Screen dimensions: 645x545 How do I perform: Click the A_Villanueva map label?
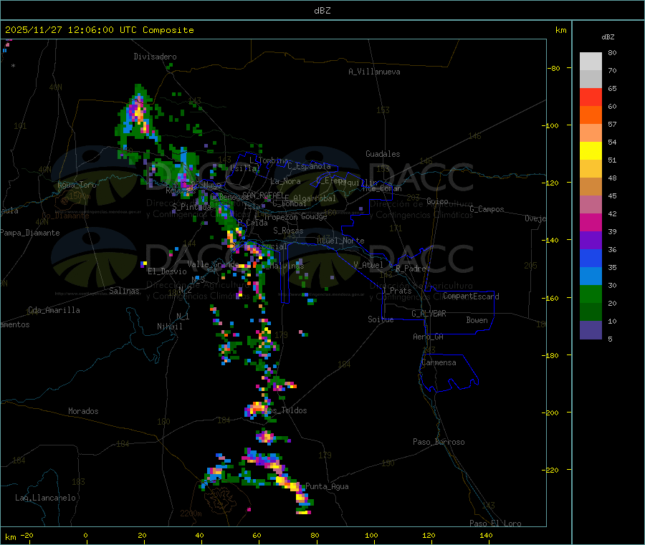click(374, 72)
